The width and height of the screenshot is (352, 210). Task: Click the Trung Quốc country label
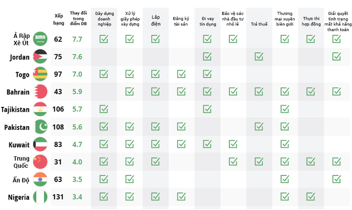click(x=21, y=162)
